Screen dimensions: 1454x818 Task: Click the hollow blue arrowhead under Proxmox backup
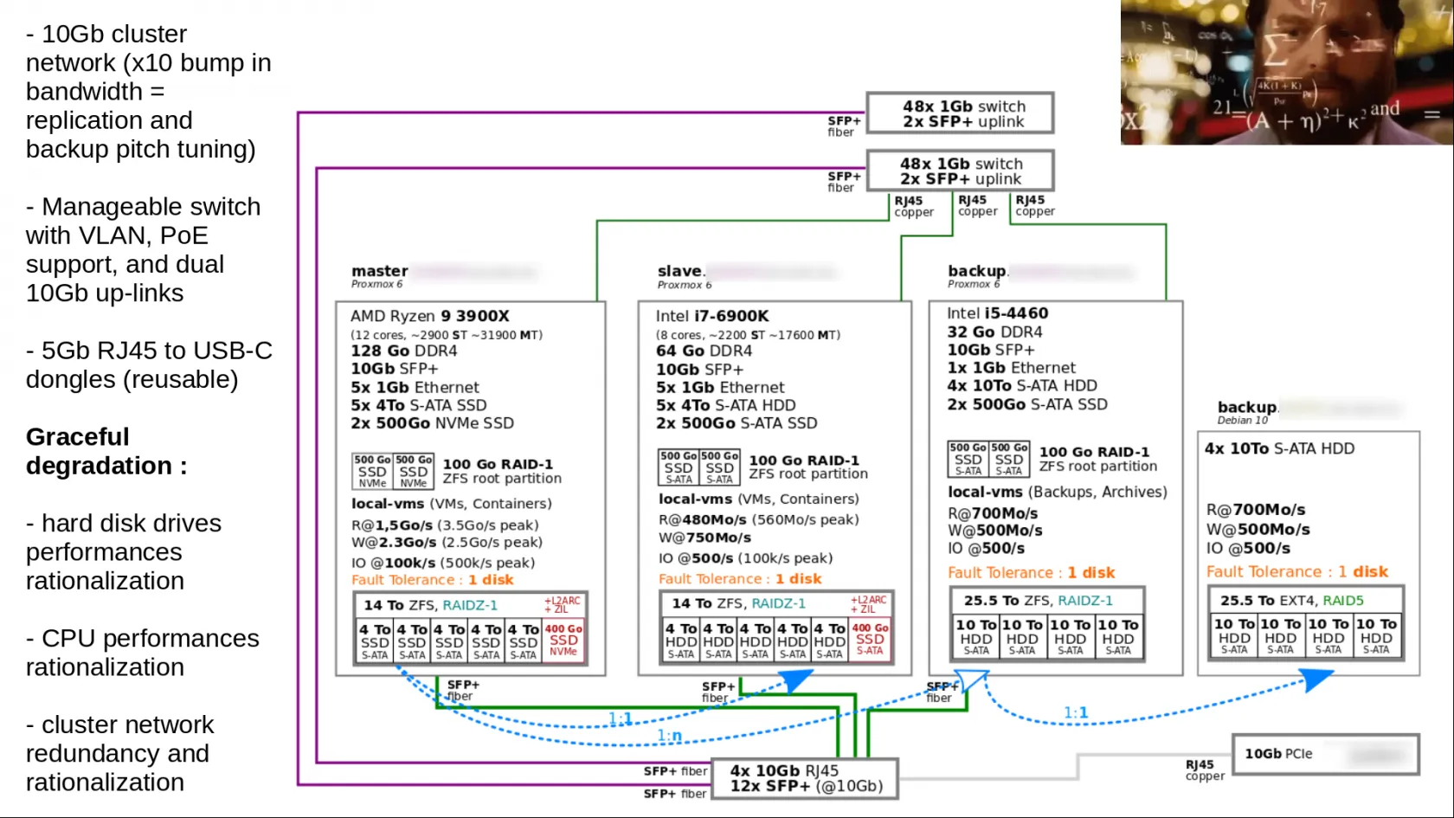tap(970, 680)
